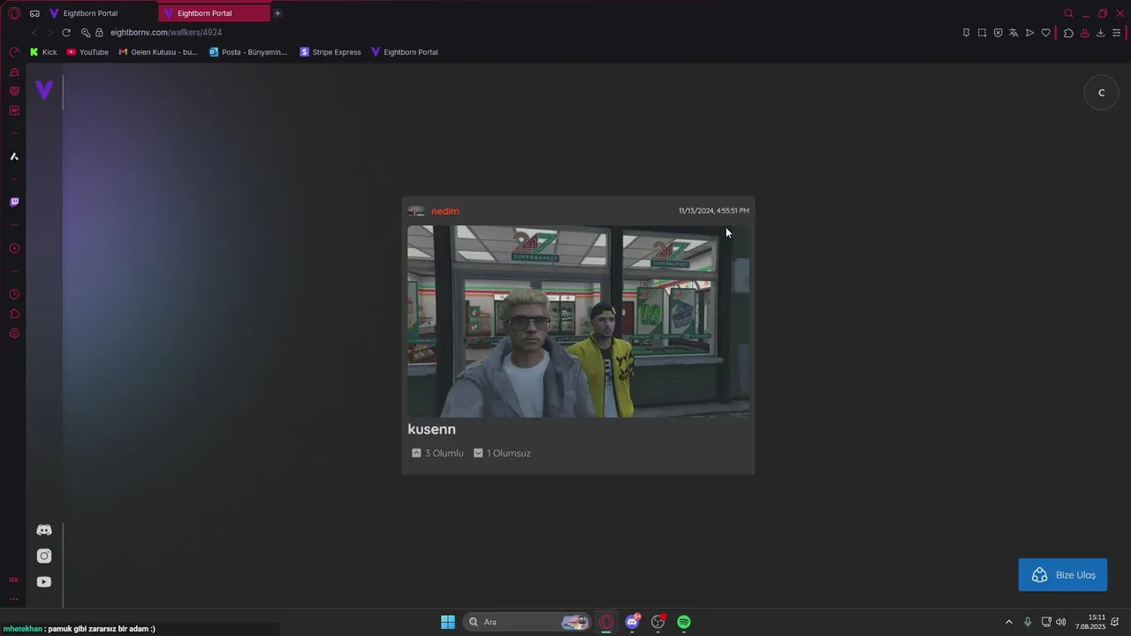Click the 11/13/2024 post timestamp
This screenshot has height=636, width=1131.
tap(714, 211)
